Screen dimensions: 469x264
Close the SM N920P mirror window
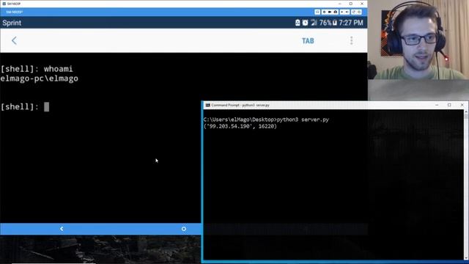click(362, 4)
